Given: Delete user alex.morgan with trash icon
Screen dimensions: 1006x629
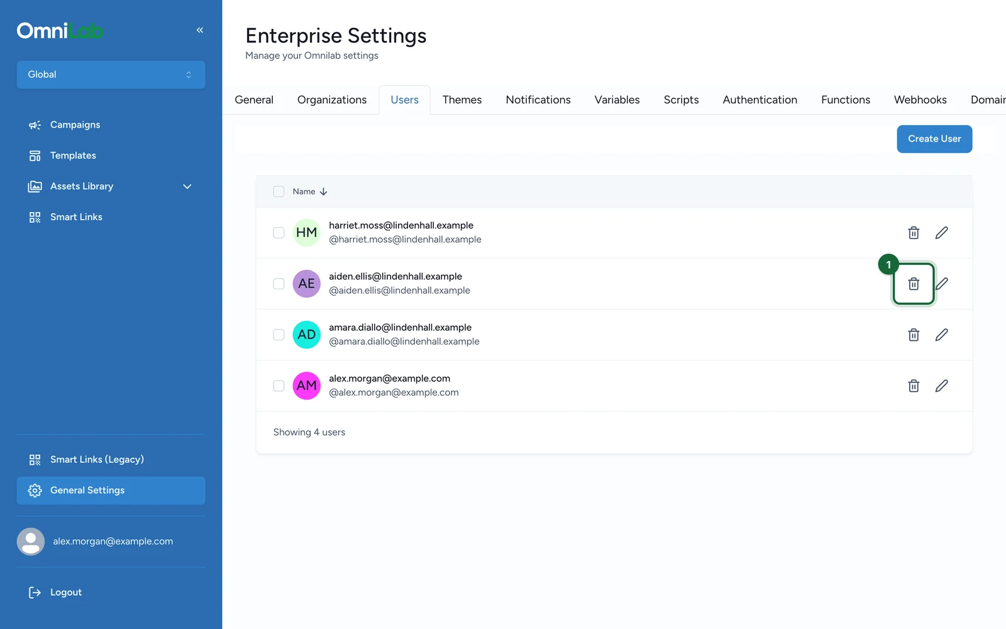Looking at the screenshot, I should click(x=914, y=386).
